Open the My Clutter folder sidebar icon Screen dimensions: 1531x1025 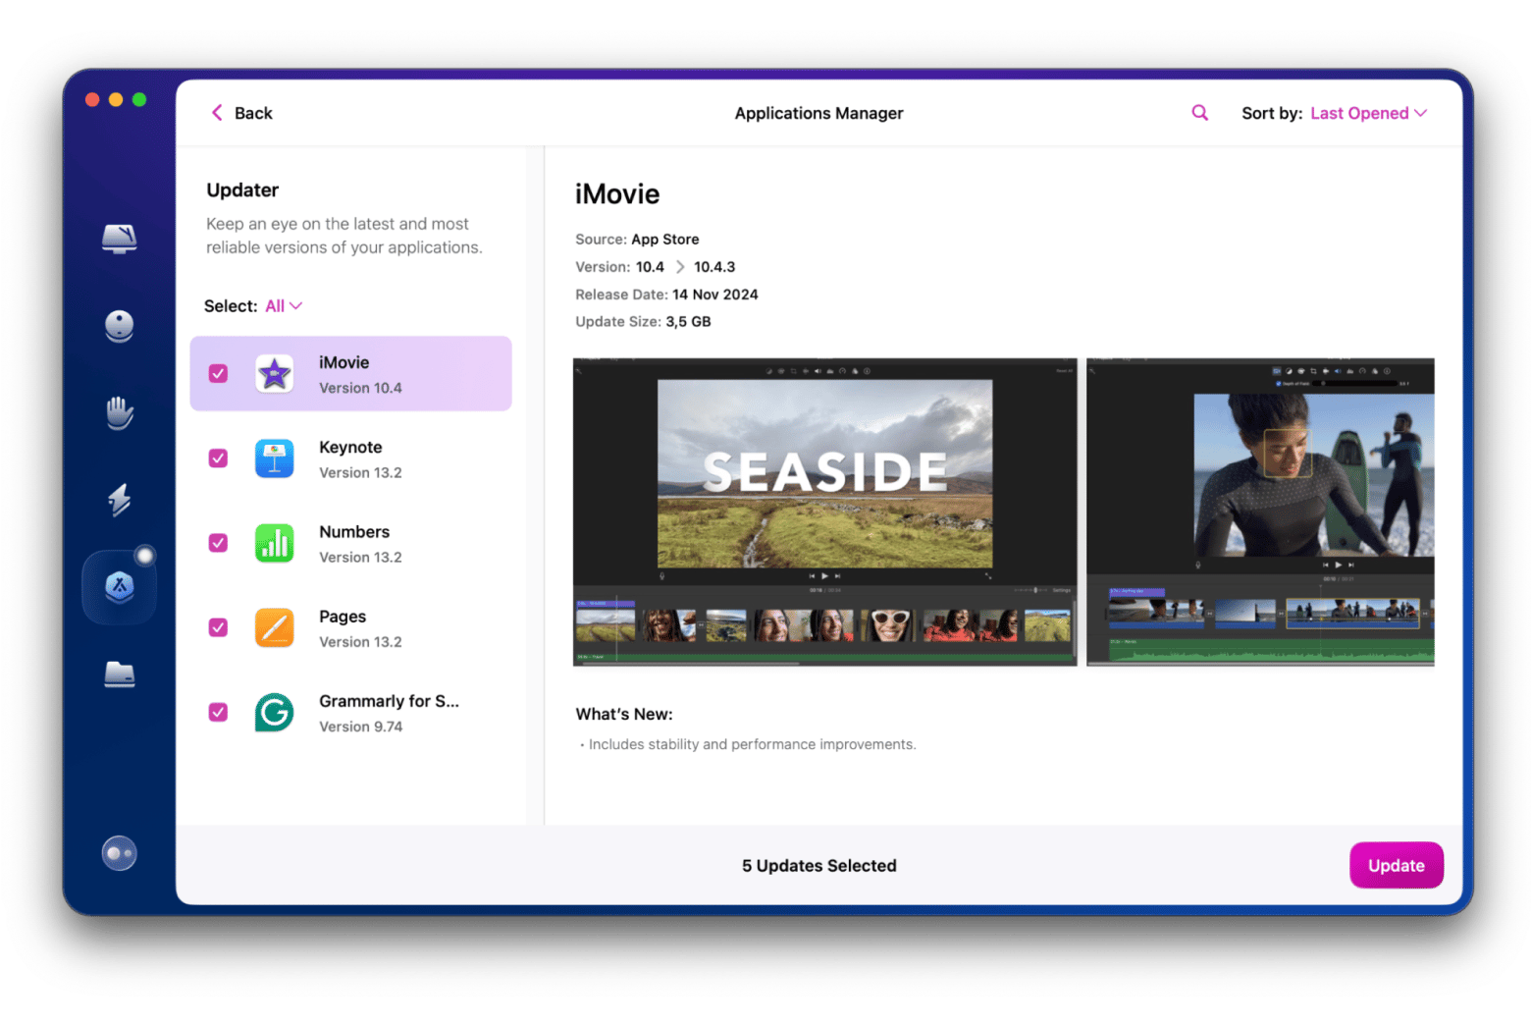coord(119,674)
